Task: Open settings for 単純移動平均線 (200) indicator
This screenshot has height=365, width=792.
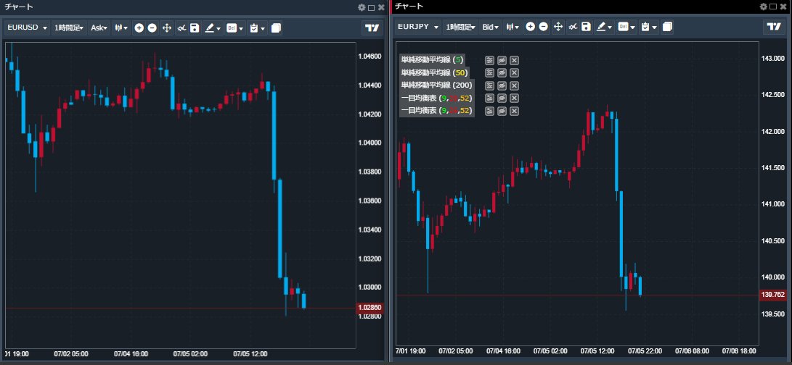Action: click(489, 85)
